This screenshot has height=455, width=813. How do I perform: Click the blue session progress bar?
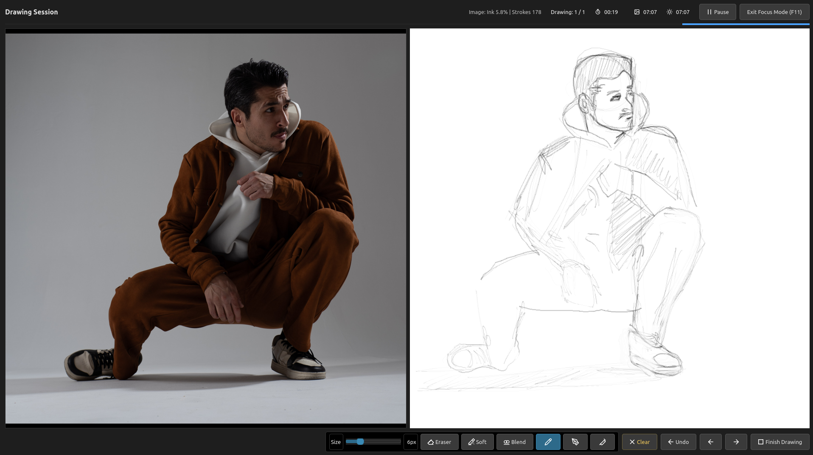click(746, 24)
